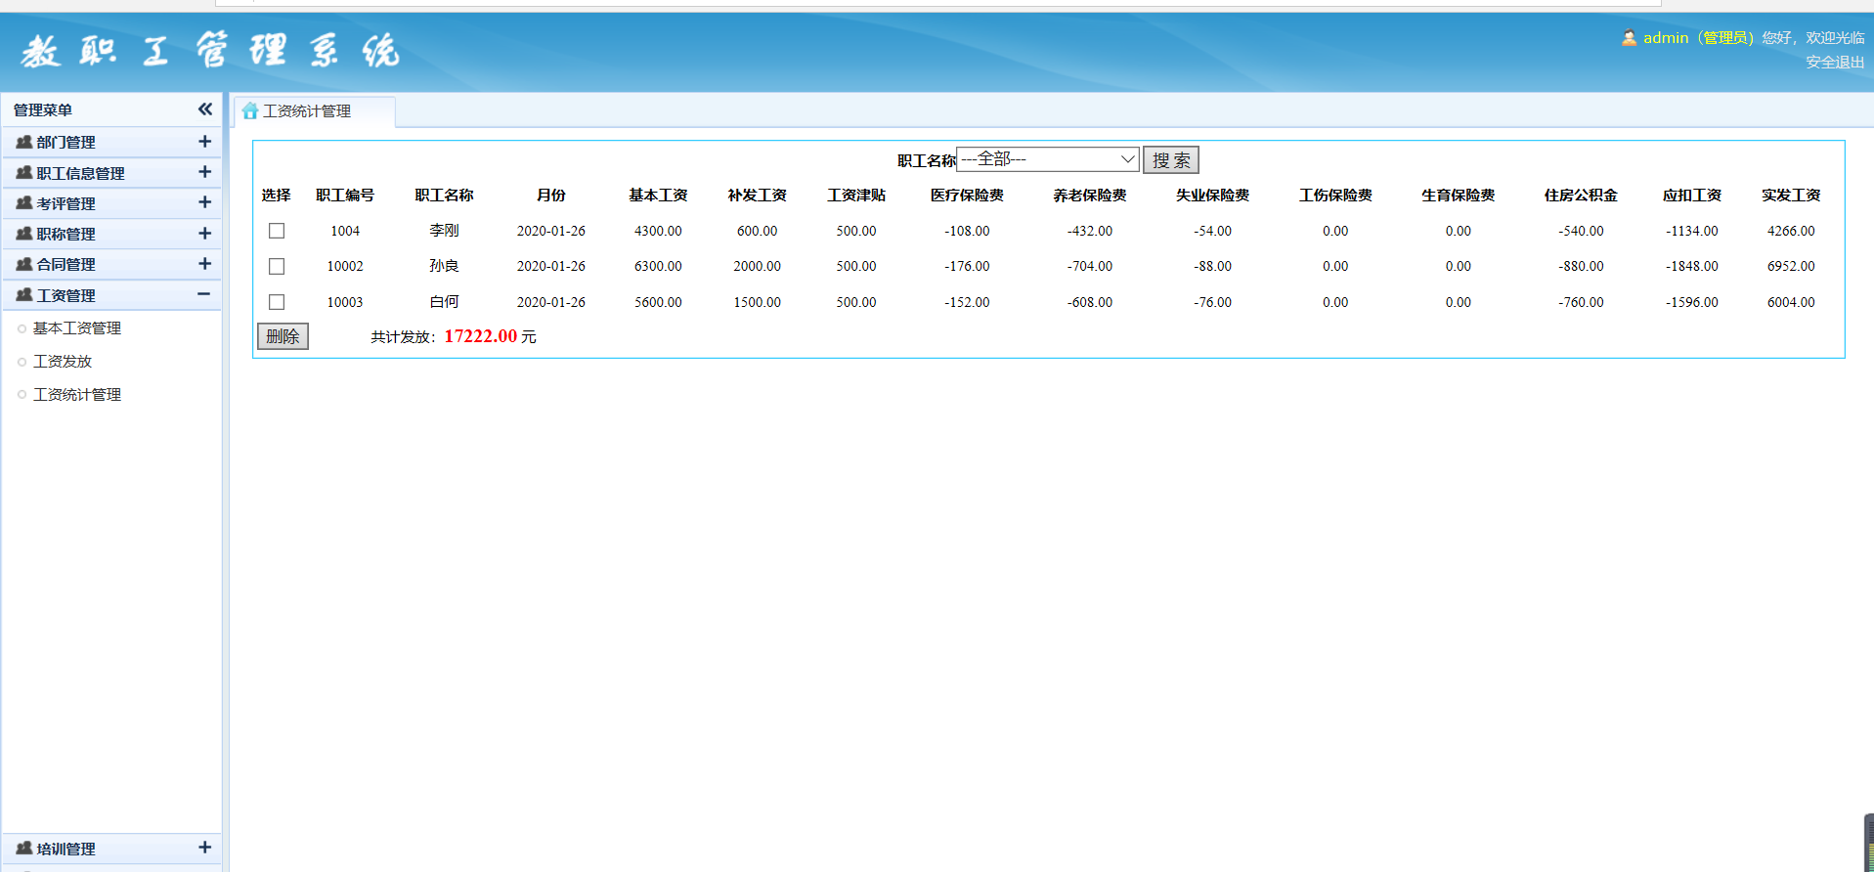Click the 删除 button

coord(283,336)
